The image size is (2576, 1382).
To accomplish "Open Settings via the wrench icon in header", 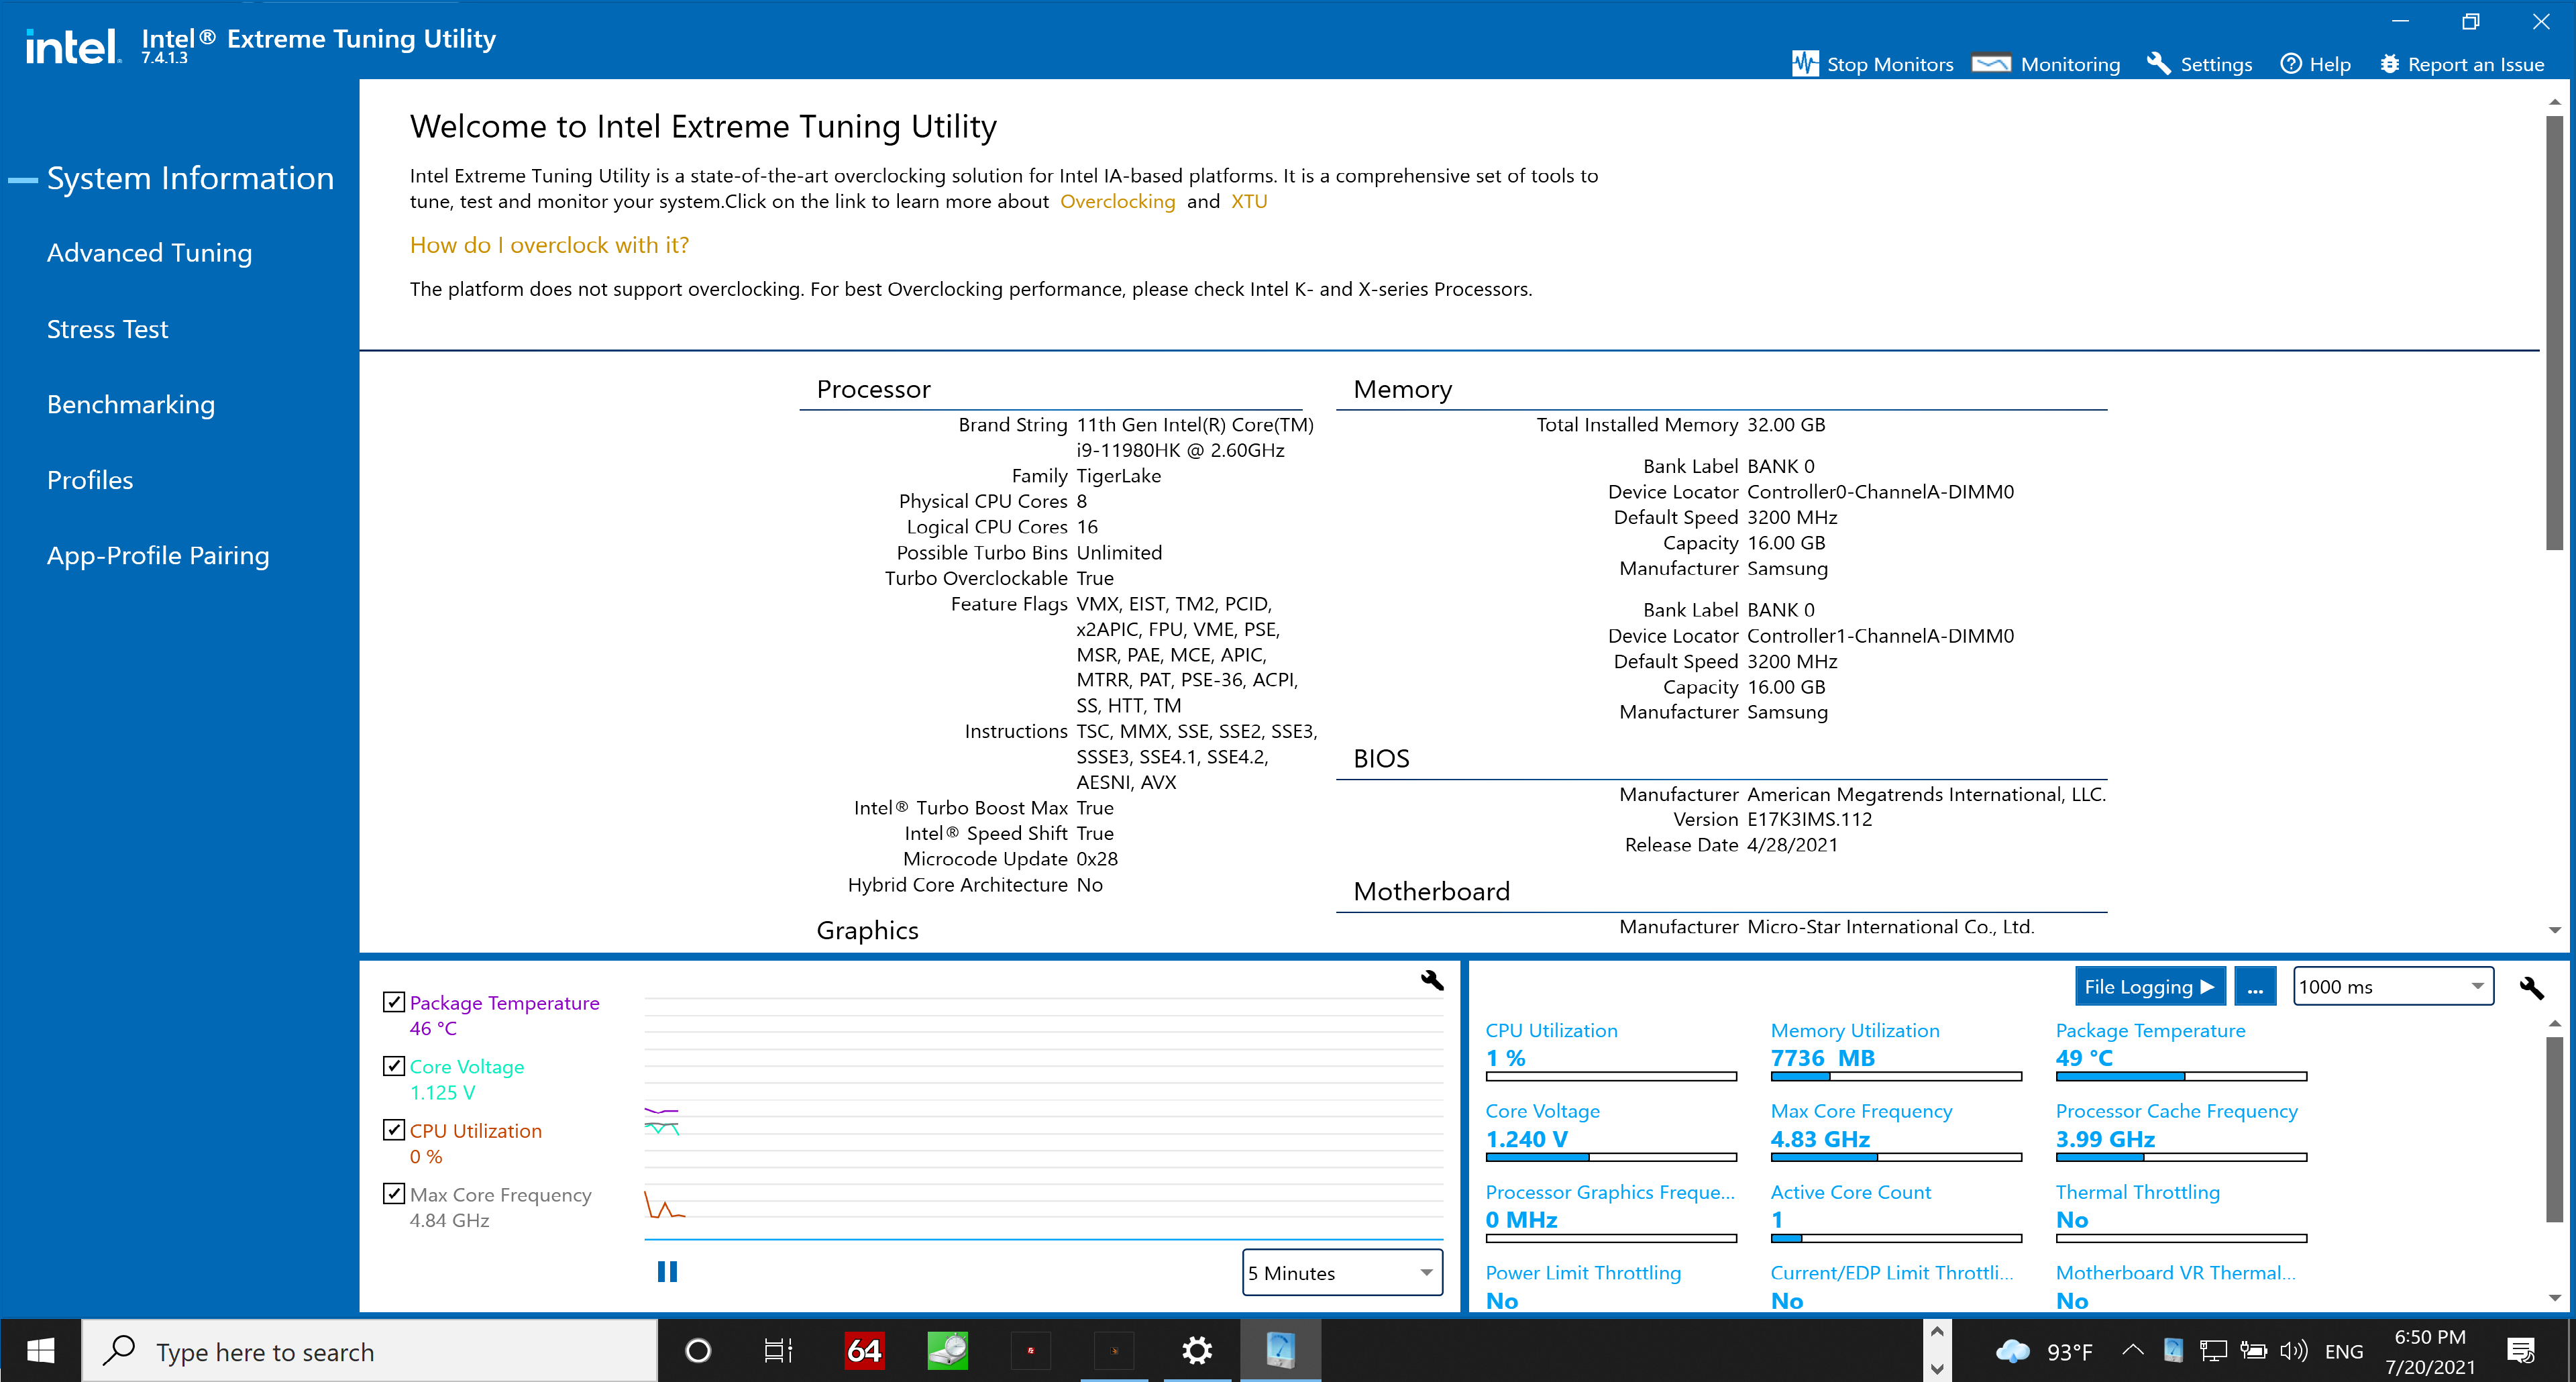I will tap(2159, 64).
